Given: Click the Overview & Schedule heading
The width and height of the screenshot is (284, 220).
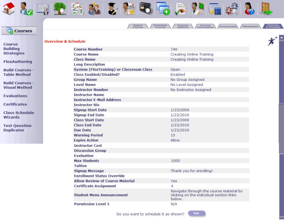Looking at the screenshot, I should pos(65,41).
